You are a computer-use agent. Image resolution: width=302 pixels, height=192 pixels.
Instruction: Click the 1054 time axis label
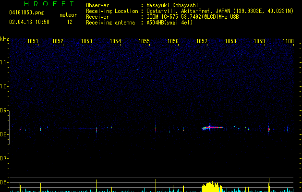click(115, 41)
